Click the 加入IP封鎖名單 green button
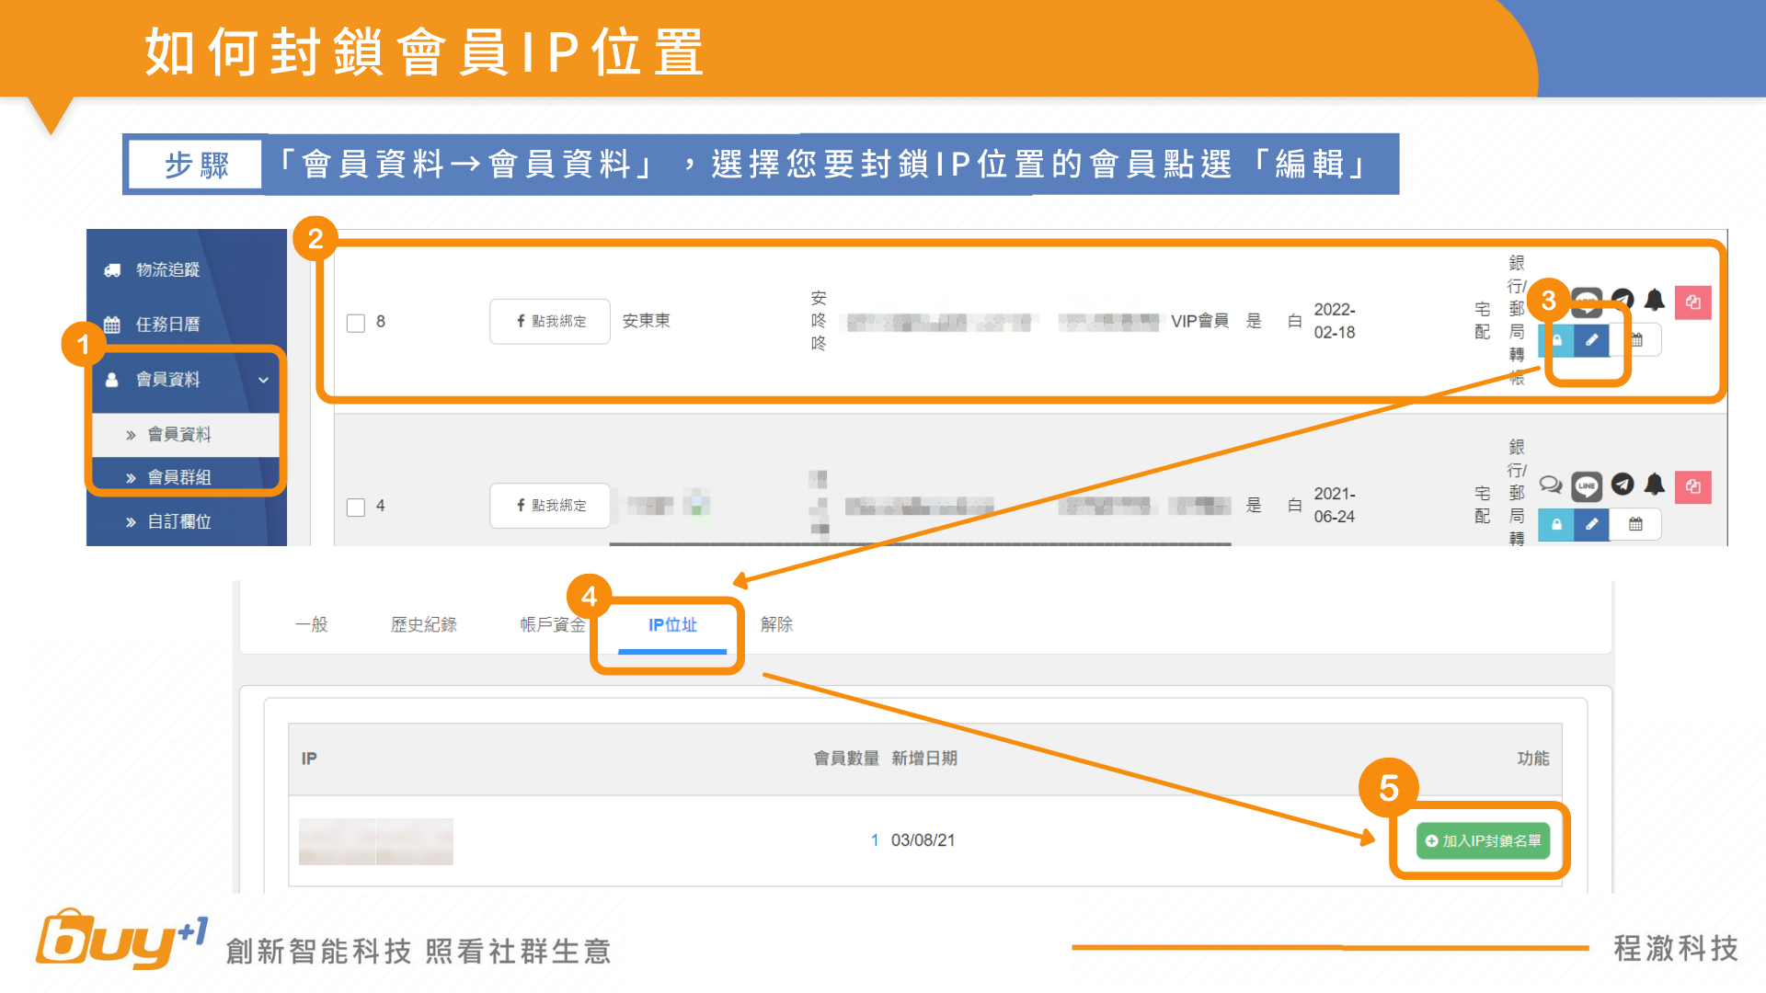Viewport: 1766px width, 993px height. [1483, 840]
